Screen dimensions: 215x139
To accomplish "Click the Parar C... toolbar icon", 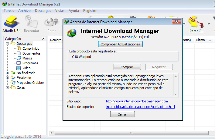I will (196, 22).
